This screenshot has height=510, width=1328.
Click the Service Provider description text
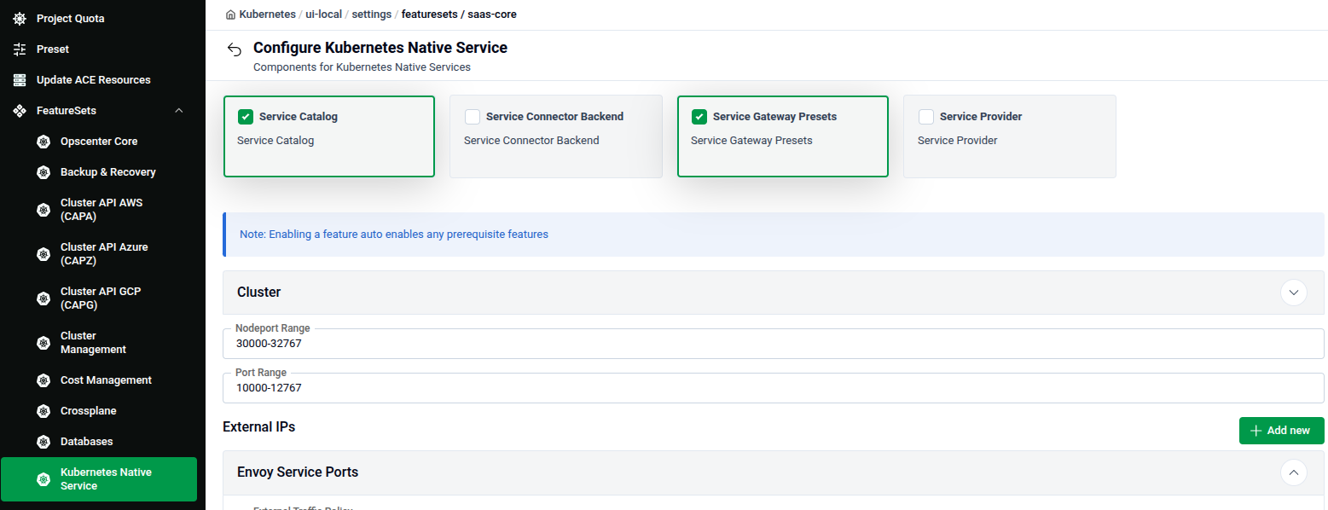(957, 141)
